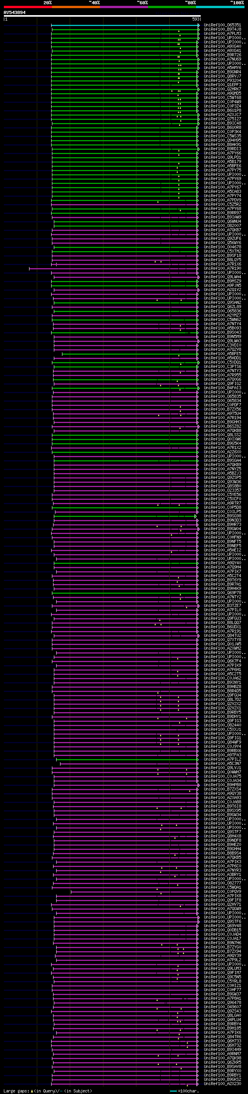Click the UniRef100_A9QY40 label
The width and height of the screenshot is (248, 1094).
tap(222, 563)
